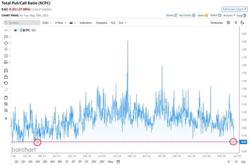Open the Indicators menu
Viewport: 249px width, 165px height.
[86, 23]
